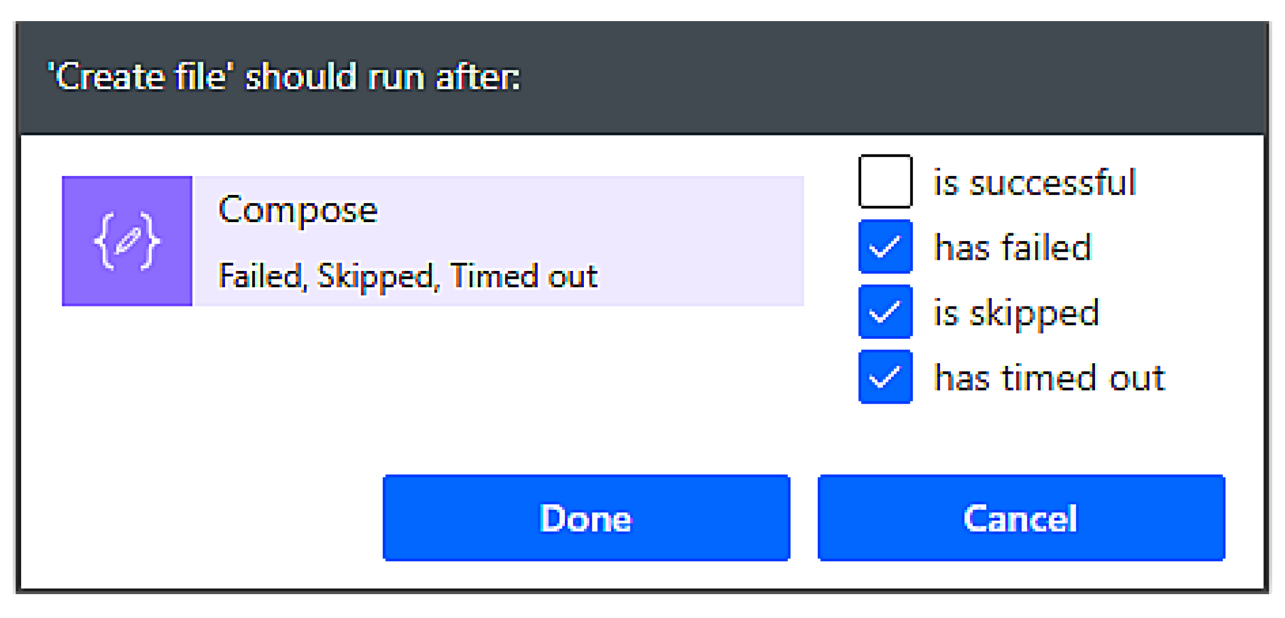This screenshot has width=1285, height=618.
Task: Disable the 'has timed out' checkbox
Action: (x=885, y=377)
